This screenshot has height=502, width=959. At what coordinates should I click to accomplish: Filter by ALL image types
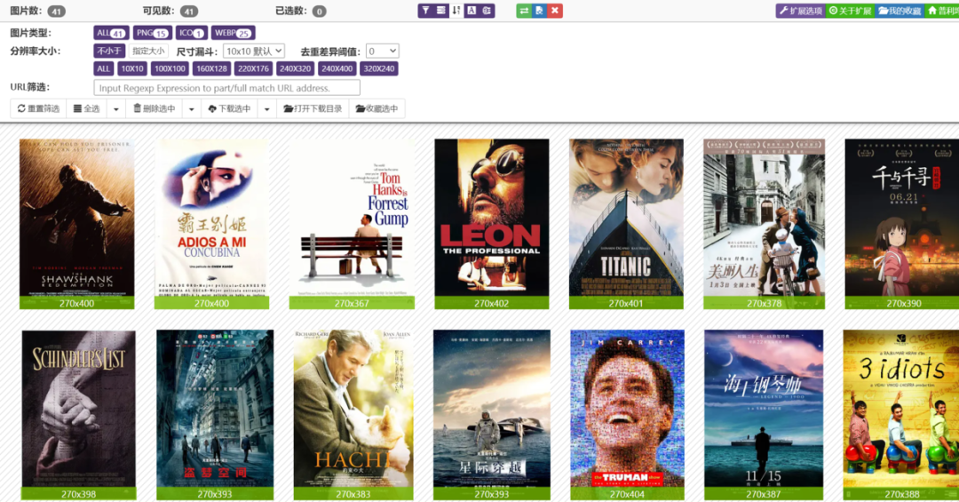tap(111, 33)
